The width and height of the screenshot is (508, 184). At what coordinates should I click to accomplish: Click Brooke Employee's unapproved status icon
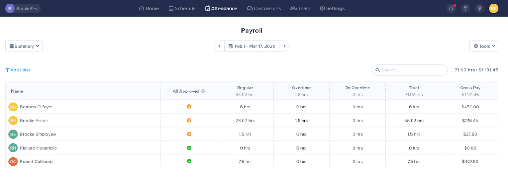tap(189, 134)
